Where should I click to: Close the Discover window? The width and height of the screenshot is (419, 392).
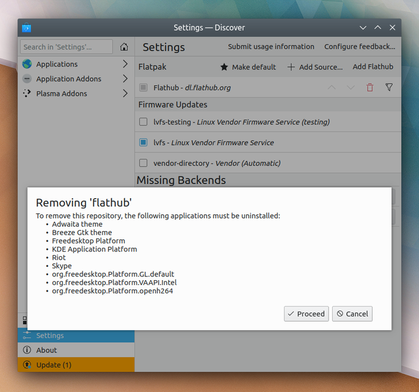392,28
